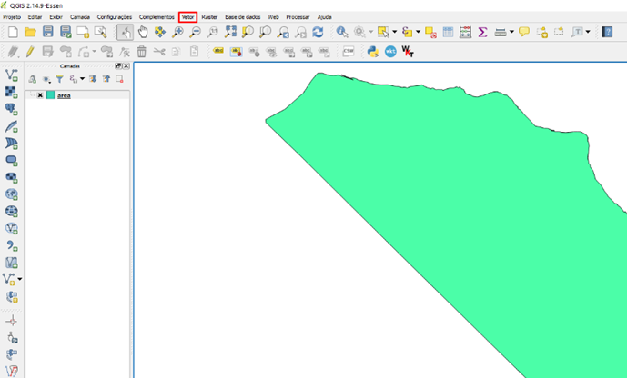Click the black-red WKT plugin icon
This screenshot has height=378, width=627.
pyautogui.click(x=408, y=52)
